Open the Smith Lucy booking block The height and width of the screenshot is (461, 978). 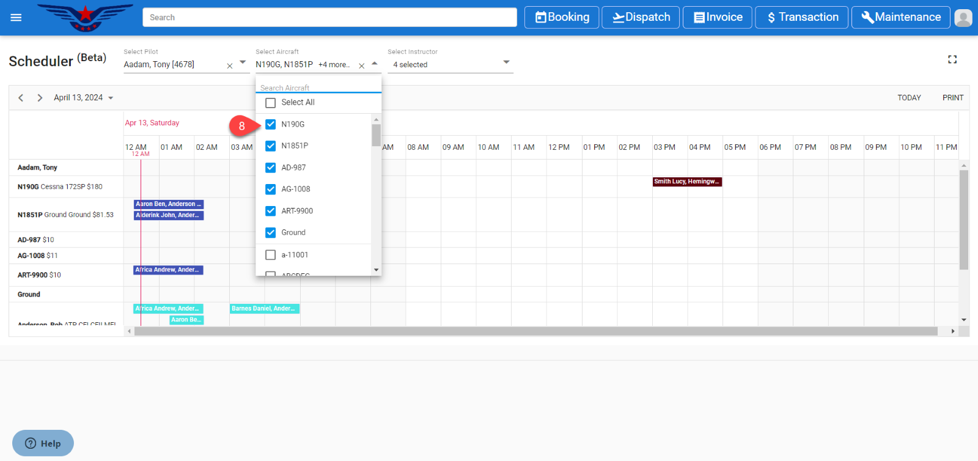pos(687,182)
